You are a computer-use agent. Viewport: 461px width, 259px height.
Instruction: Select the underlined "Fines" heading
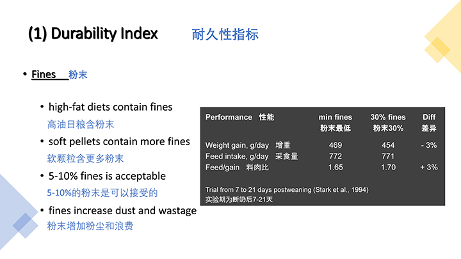44,75
